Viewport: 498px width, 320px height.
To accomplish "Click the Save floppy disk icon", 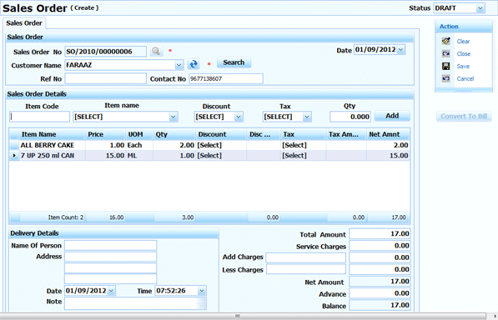I will click(446, 66).
